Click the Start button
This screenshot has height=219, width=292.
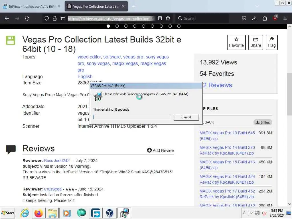[8, 213]
